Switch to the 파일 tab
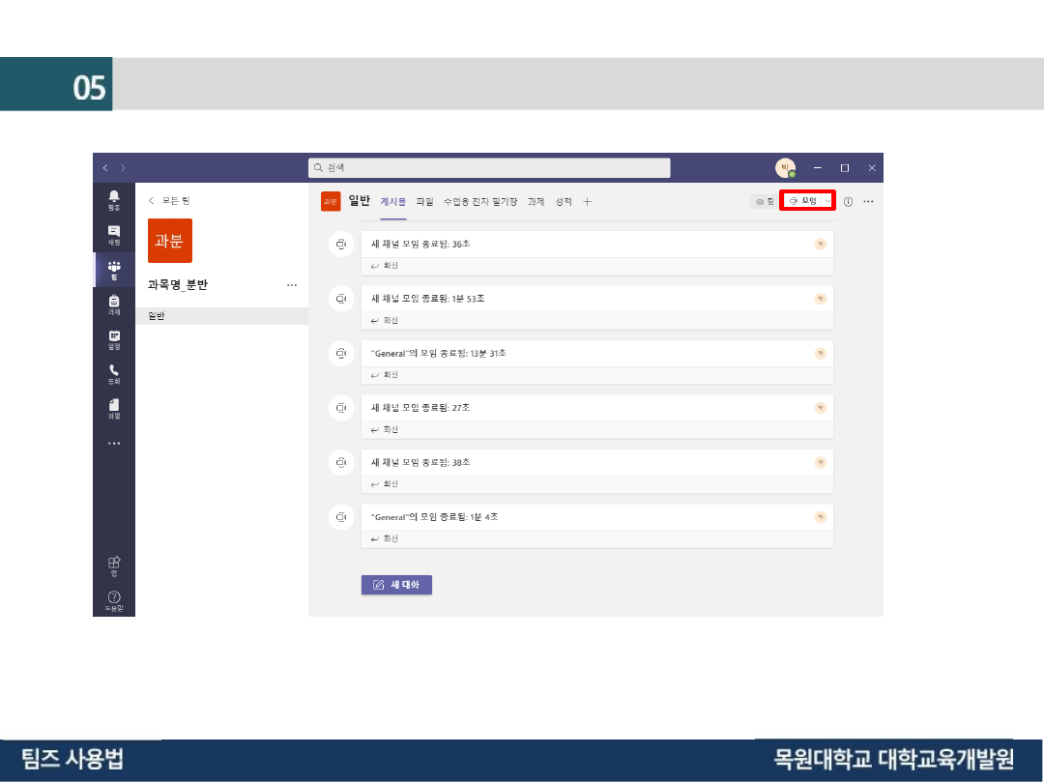 424,202
